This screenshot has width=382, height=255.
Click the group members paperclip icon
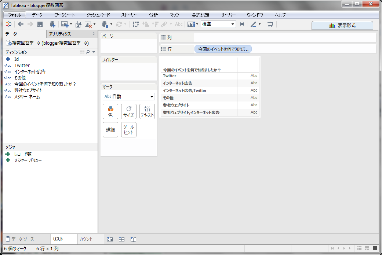(164, 24)
